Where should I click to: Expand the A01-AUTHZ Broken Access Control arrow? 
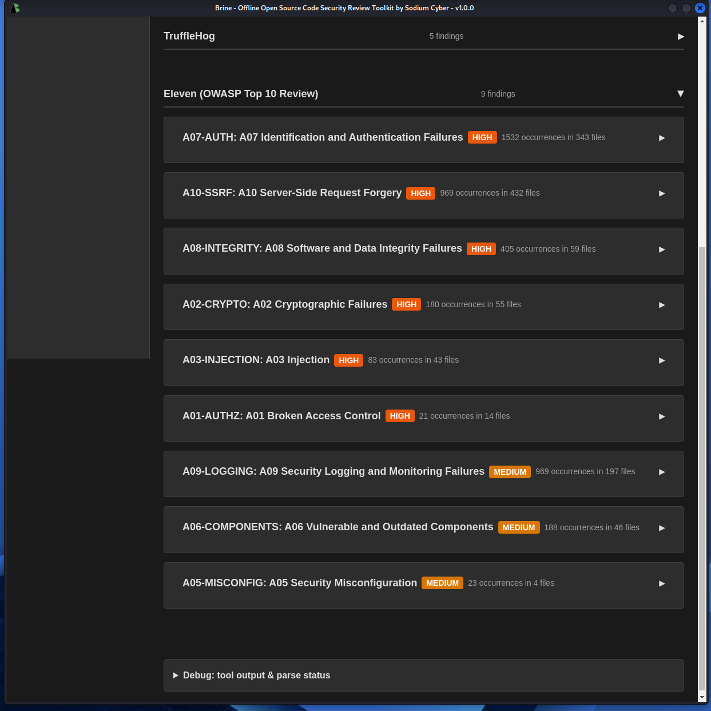[662, 416]
